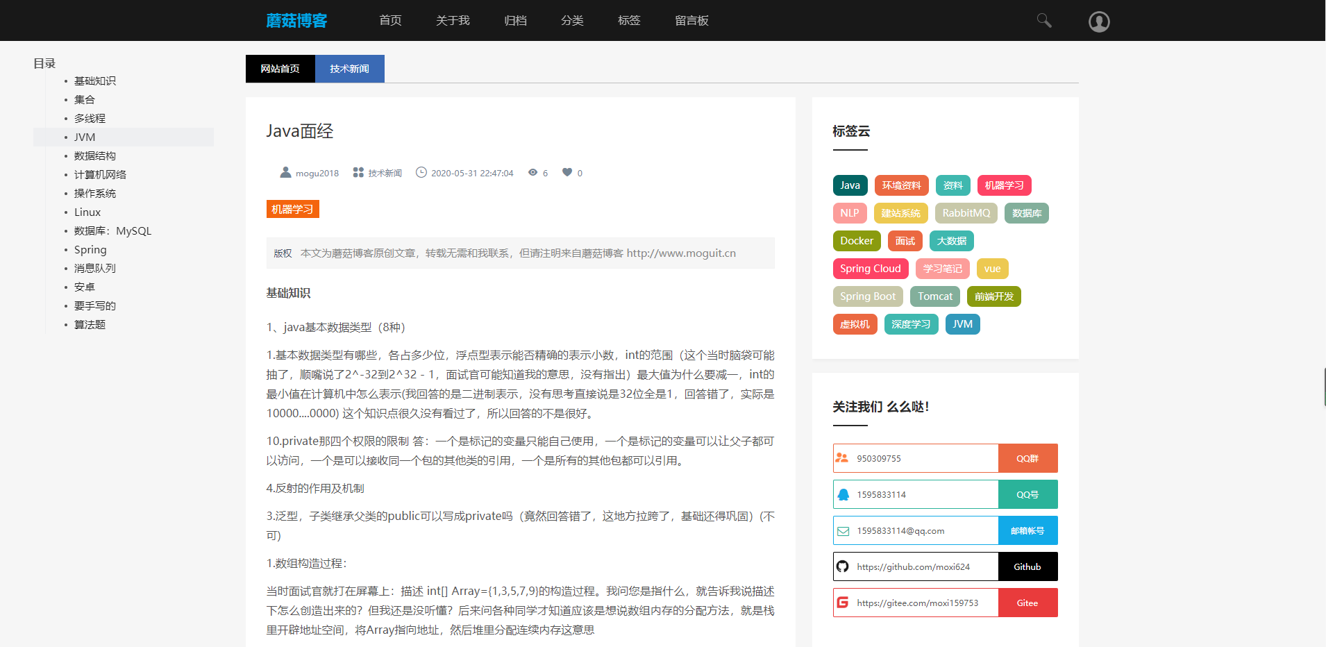Click the category grid icon beside 技术新闻
The image size is (1326, 647).
pyautogui.click(x=358, y=172)
